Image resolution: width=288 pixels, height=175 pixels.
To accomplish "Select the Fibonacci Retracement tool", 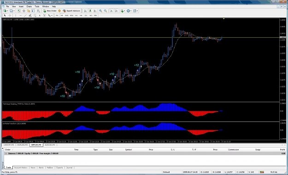I will point(35,15).
